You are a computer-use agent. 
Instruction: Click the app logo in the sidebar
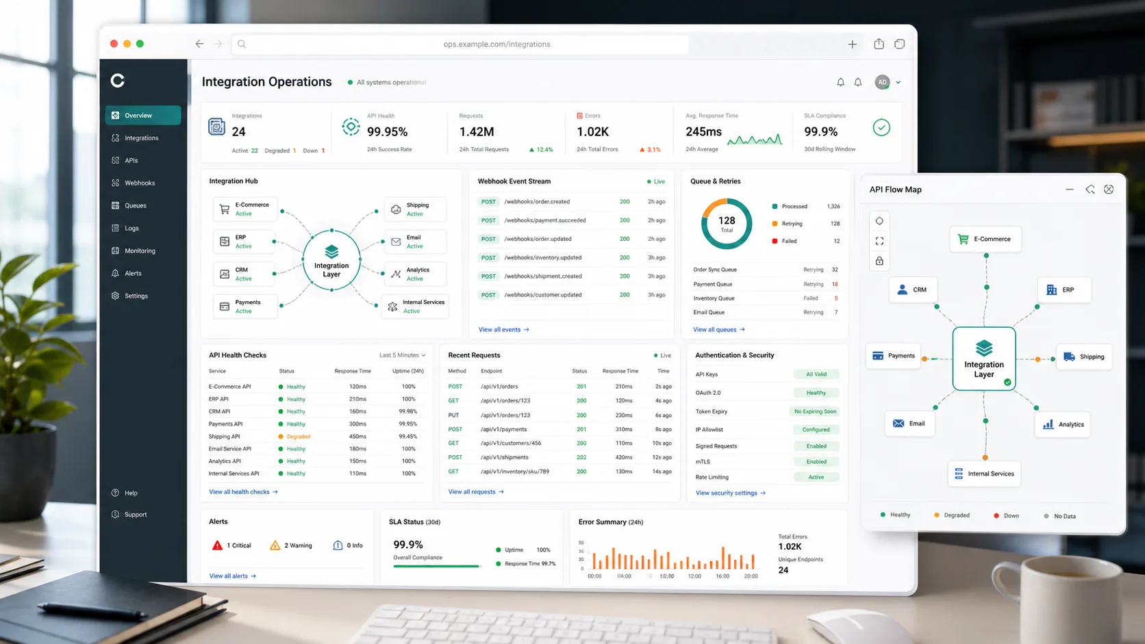[x=118, y=81]
